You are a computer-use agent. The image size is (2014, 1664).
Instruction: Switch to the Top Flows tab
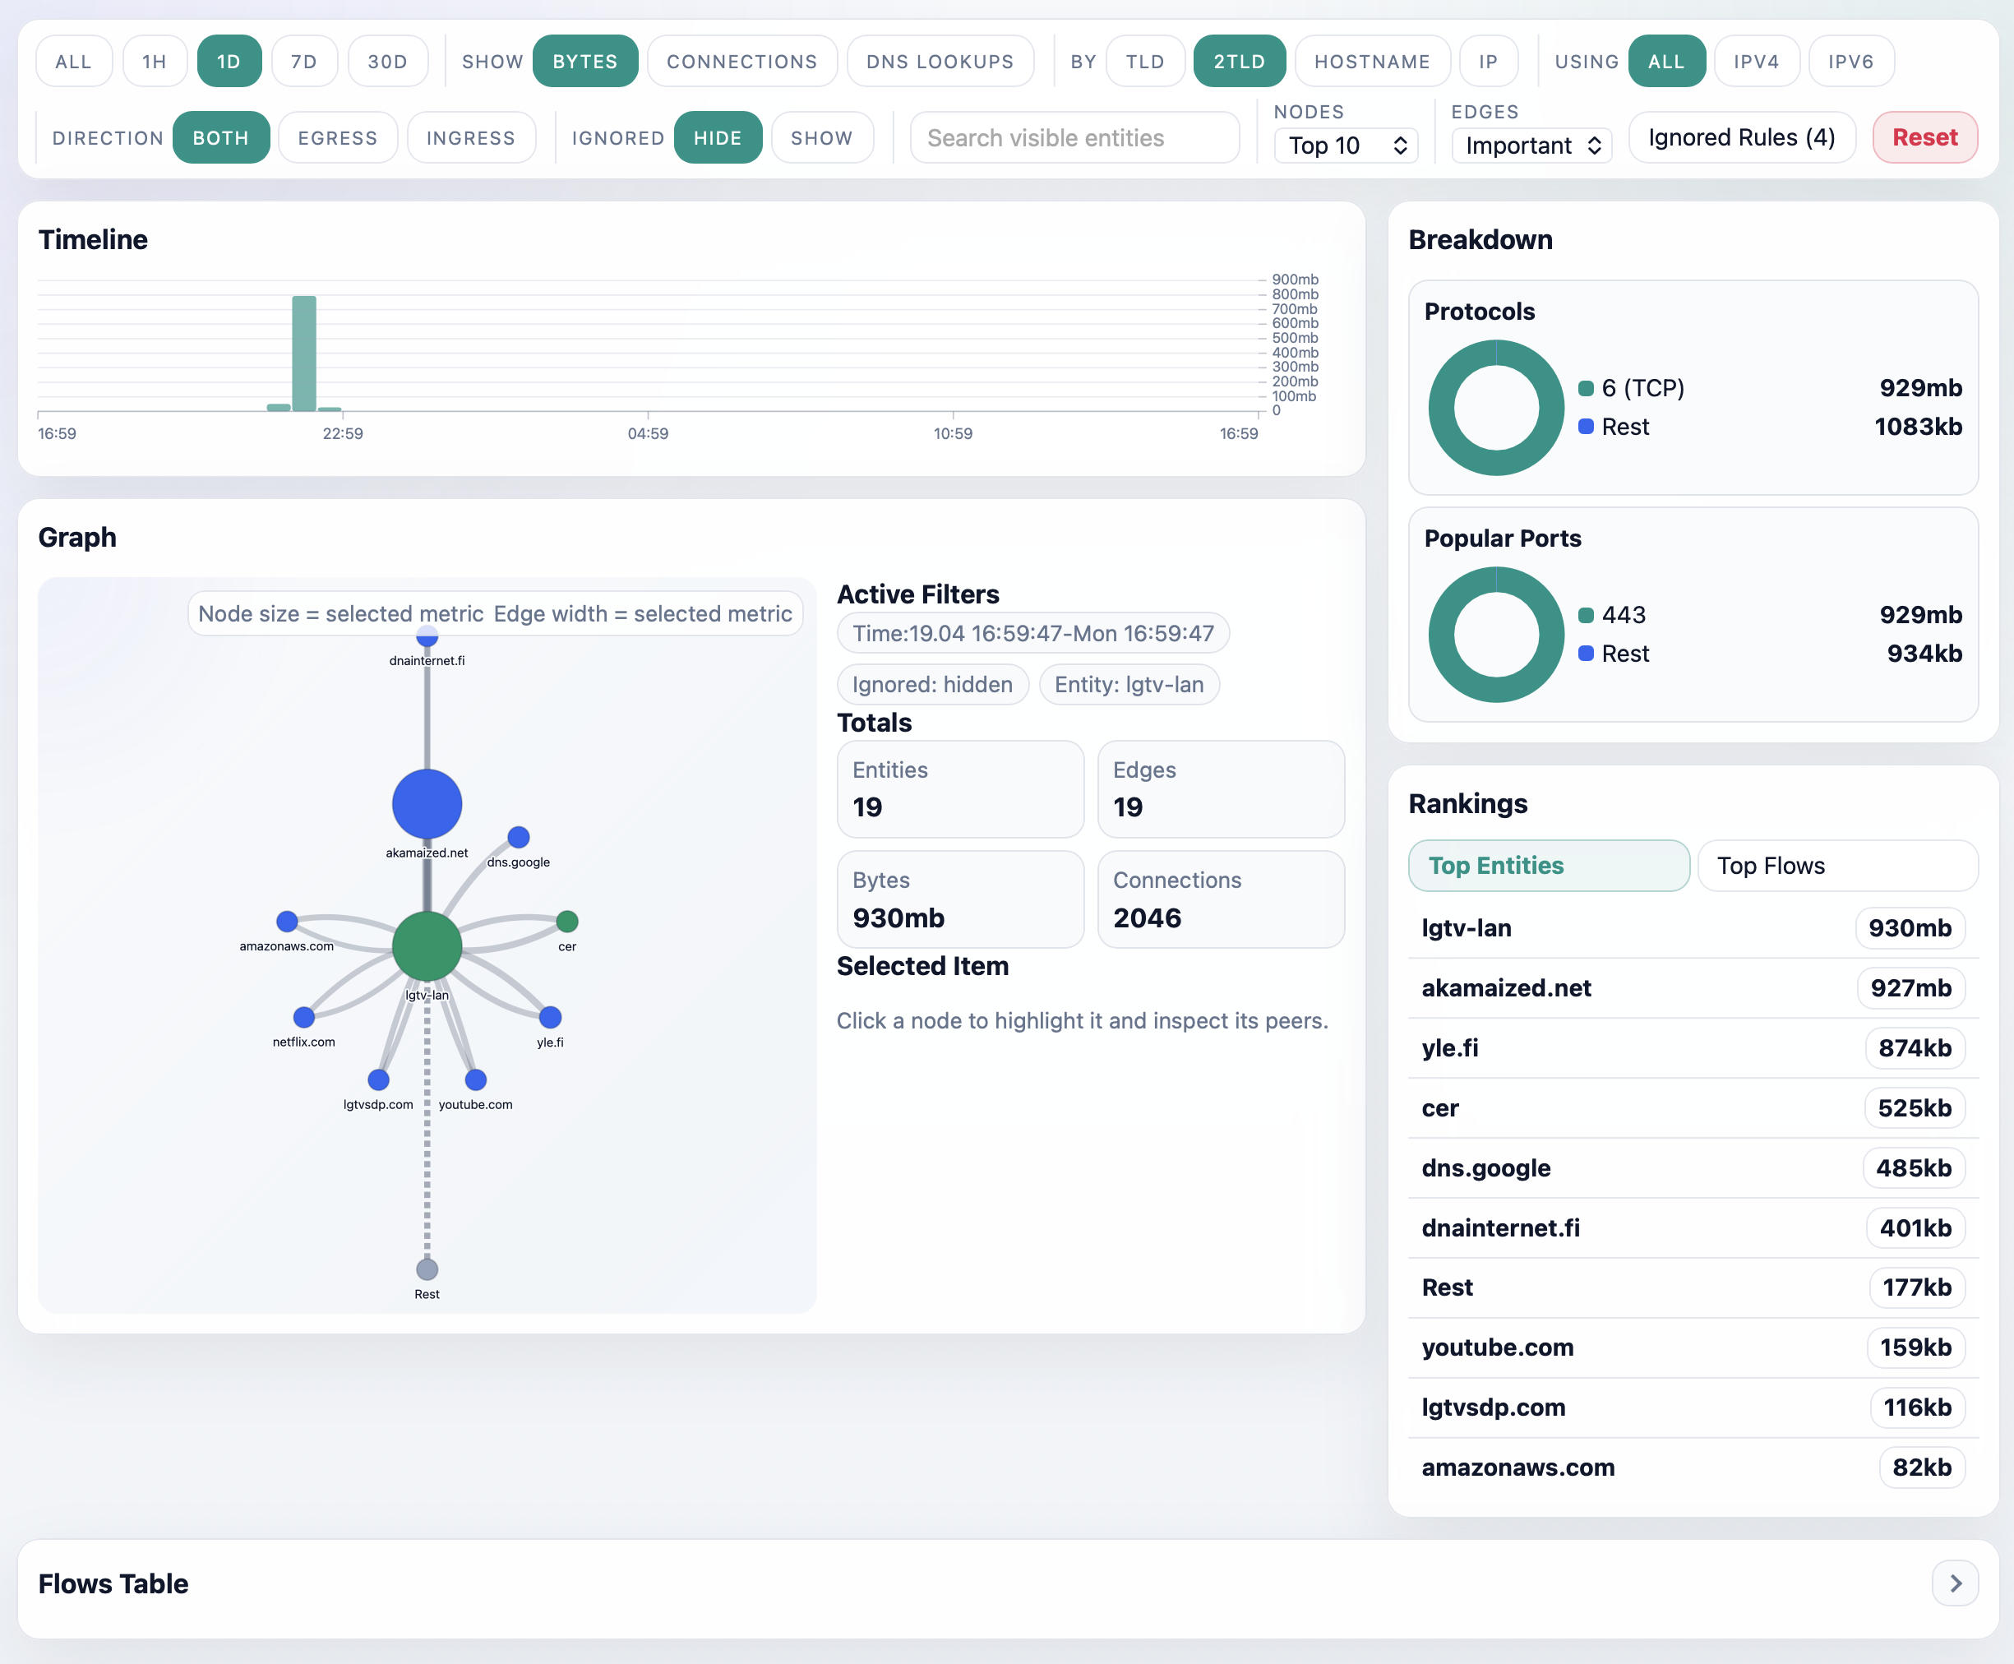point(1836,866)
